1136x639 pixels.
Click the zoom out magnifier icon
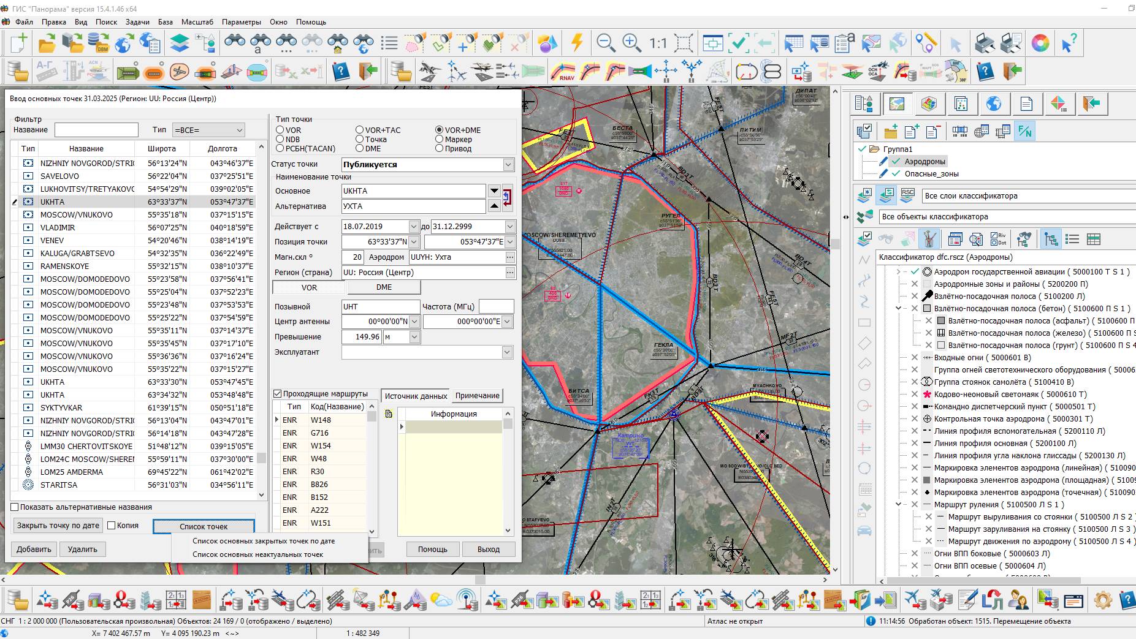click(x=606, y=43)
